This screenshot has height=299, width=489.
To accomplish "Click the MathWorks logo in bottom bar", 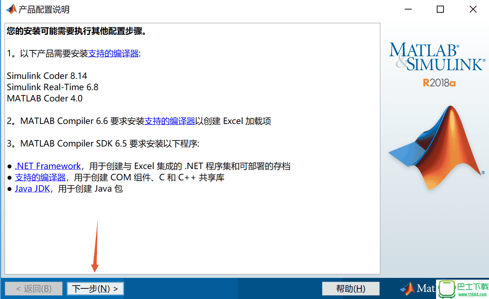I will coord(418,289).
